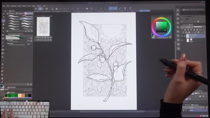Hide the selected top layer via eye icon
Viewport: 210px width, 118px height.
pos(182,36)
